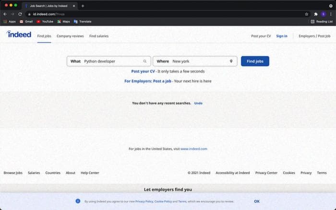Click 'Let employers find you' heading

coord(168,189)
